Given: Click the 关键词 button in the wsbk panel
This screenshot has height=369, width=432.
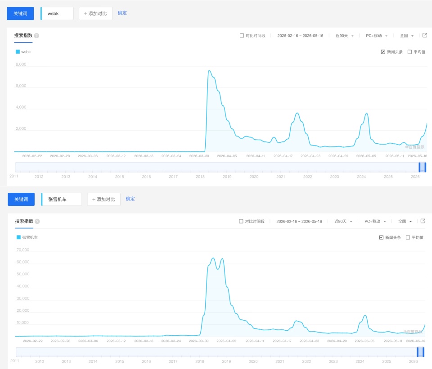Looking at the screenshot, I should click(20, 14).
